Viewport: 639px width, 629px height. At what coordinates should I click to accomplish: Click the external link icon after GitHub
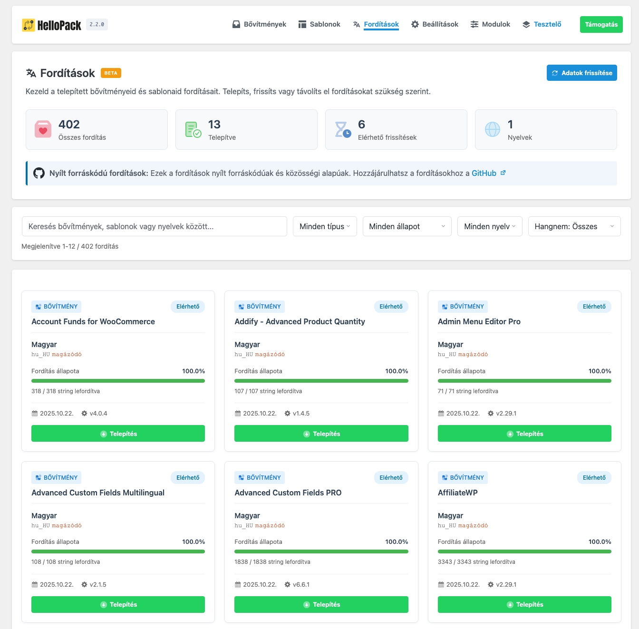503,173
